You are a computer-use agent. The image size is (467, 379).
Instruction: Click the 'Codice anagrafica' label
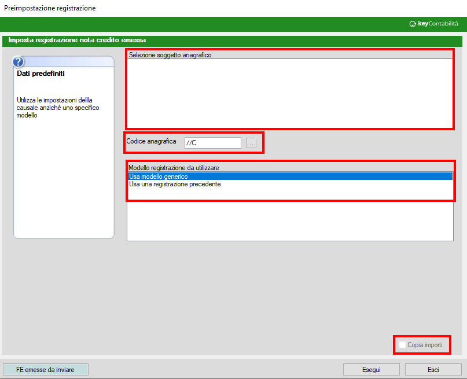(151, 141)
